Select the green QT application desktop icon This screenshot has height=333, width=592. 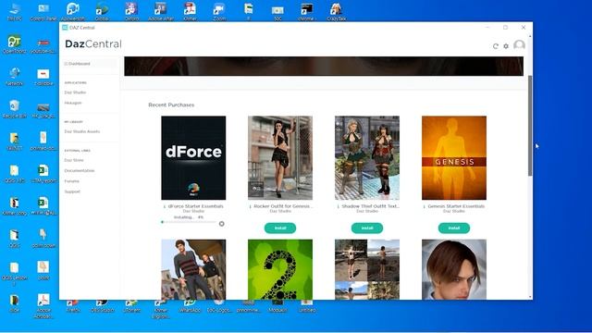tap(15, 44)
